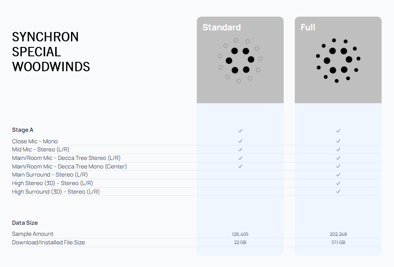The height and width of the screenshot is (267, 394).
Task: Click Standard checkmark for Mid Mic – Stereo
Action: pyautogui.click(x=240, y=149)
